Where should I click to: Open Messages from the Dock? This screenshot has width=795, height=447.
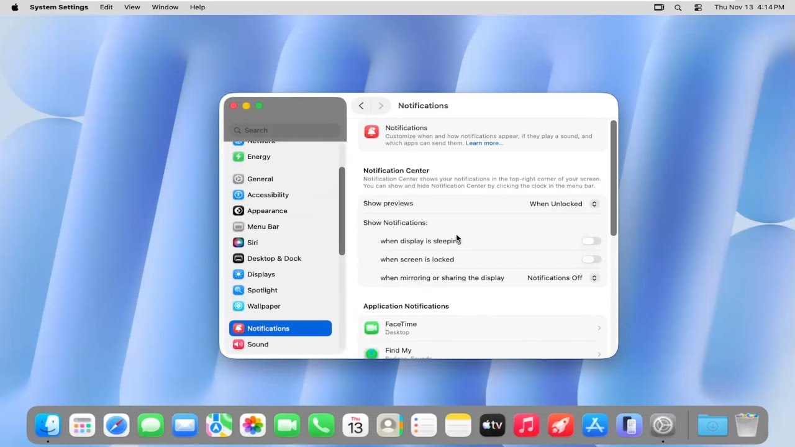point(150,425)
